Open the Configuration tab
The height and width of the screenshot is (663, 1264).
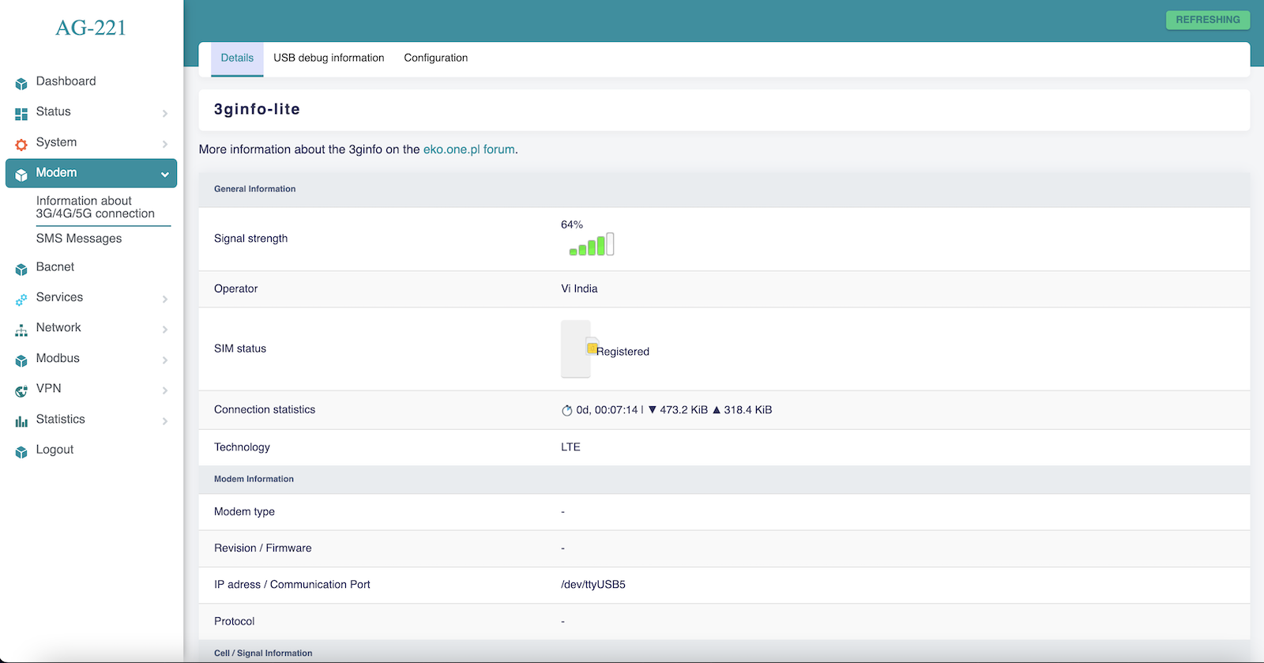[435, 58]
